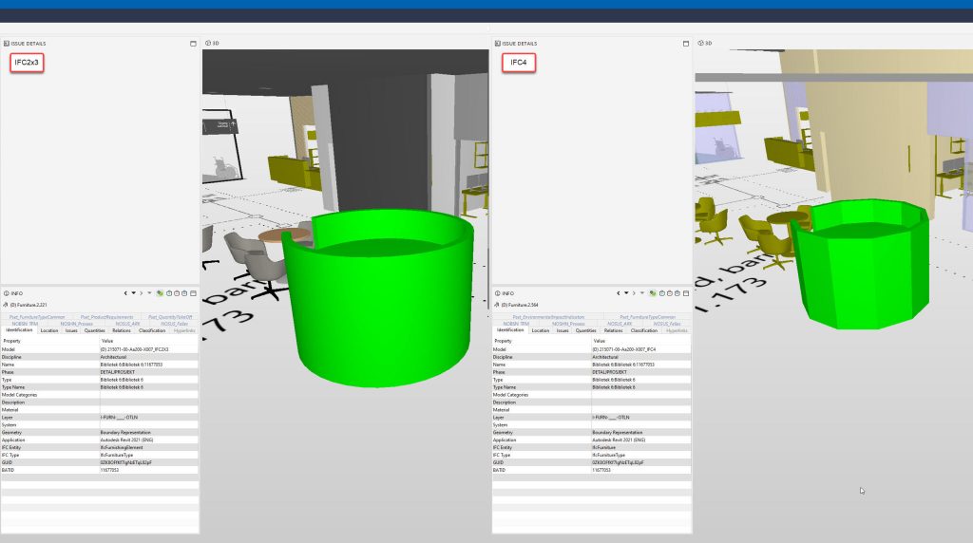The height and width of the screenshot is (543, 973).
Task: Click green select-in-3D icon in left Info panel
Action: pos(161,293)
